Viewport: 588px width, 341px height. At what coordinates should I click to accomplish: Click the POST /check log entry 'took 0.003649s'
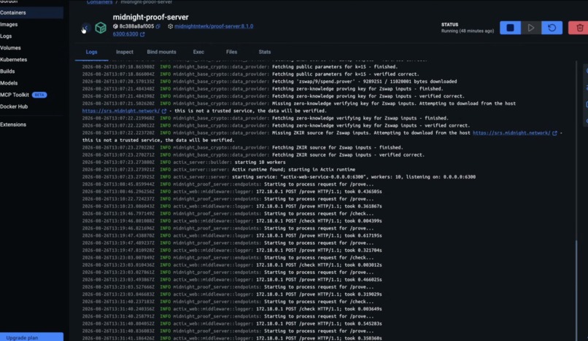(x=232, y=309)
